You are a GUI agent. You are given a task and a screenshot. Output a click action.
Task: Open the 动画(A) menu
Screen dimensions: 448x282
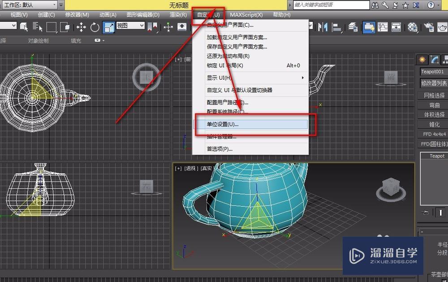108,15
